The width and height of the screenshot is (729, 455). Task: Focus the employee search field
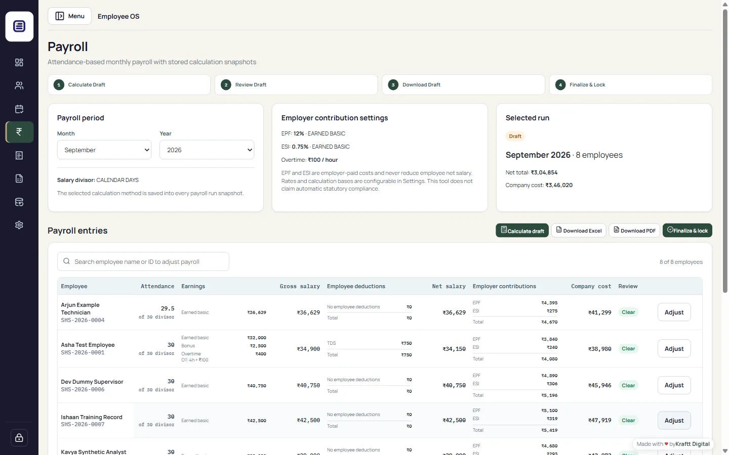(143, 261)
